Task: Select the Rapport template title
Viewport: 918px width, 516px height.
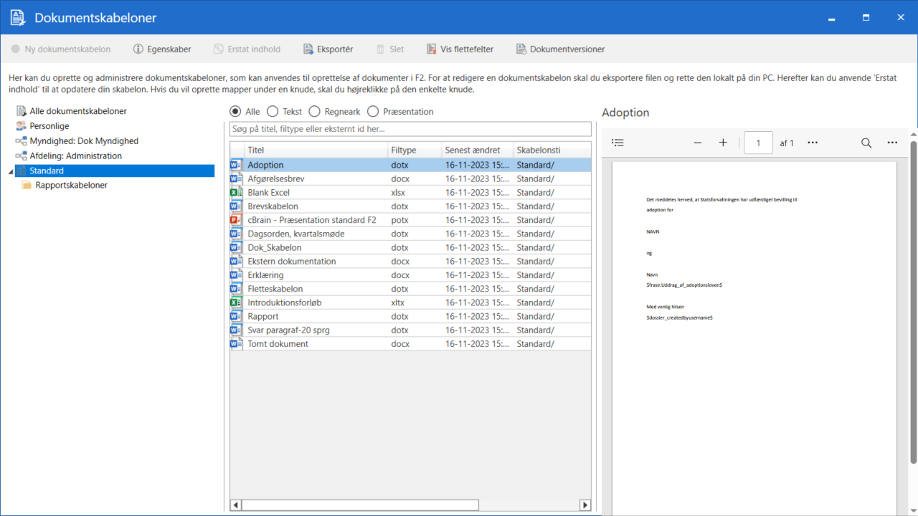Action: tap(263, 316)
